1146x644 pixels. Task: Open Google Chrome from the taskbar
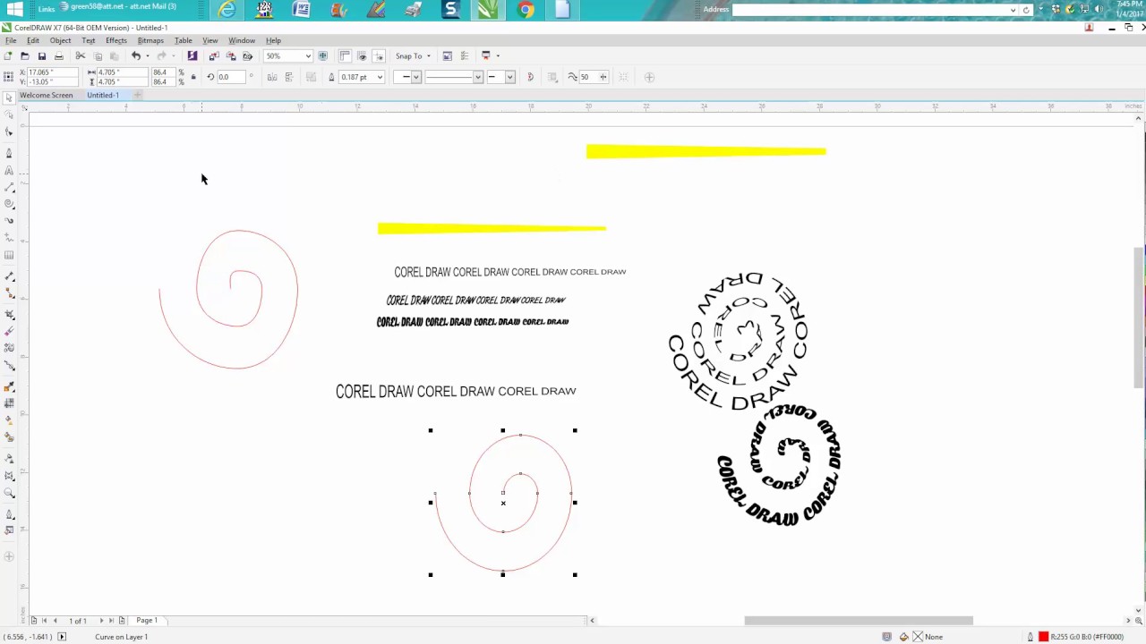526,10
